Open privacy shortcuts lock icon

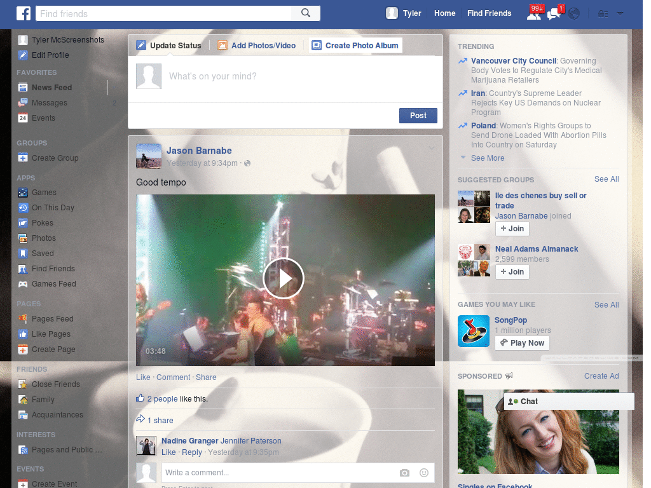point(603,14)
